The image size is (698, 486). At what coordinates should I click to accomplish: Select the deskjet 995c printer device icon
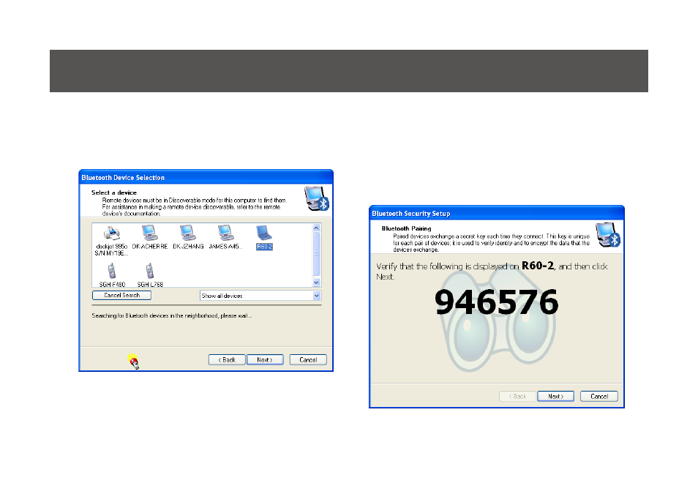(112, 233)
